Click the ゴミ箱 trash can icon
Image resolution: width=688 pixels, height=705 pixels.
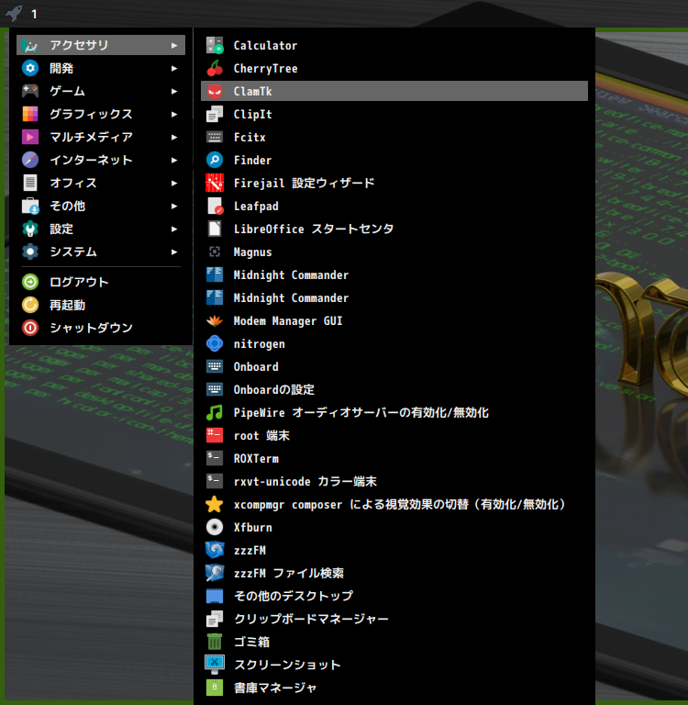click(215, 642)
